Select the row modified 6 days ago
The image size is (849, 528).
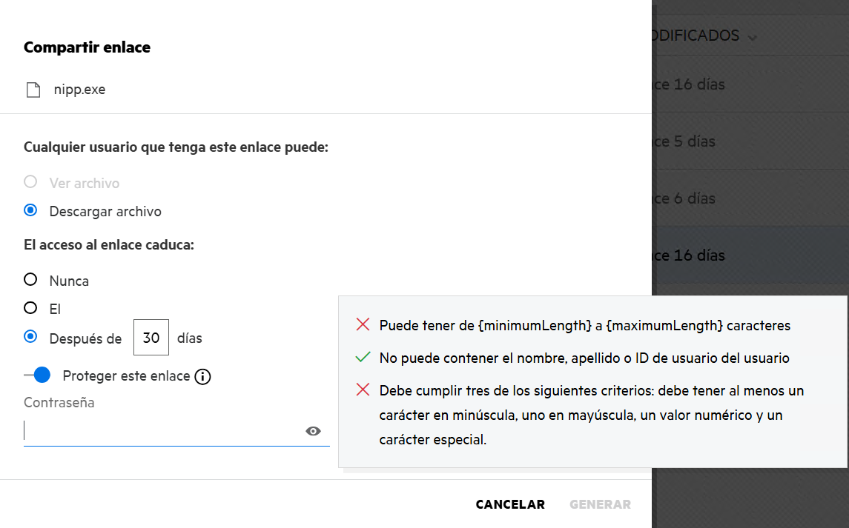pyautogui.click(x=750, y=198)
